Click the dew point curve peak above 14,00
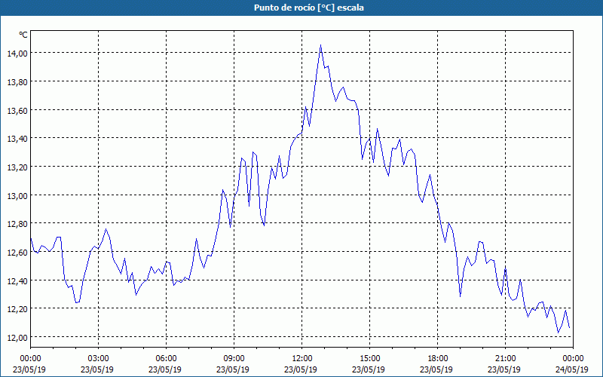The width and height of the screenshot is (603, 377). (x=321, y=45)
